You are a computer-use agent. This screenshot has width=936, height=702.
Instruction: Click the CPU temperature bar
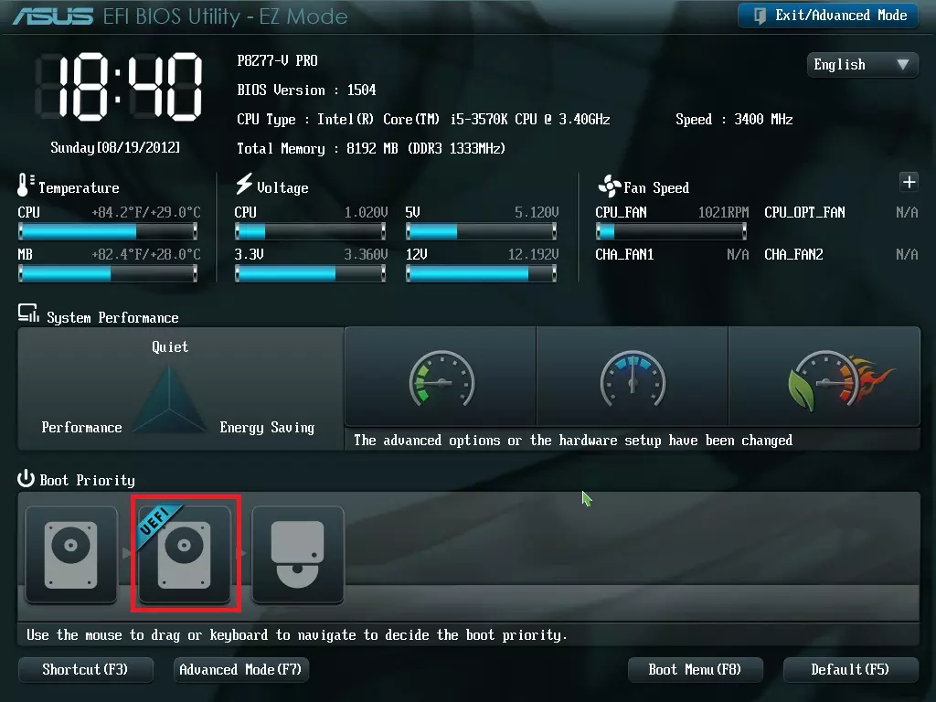108,231
